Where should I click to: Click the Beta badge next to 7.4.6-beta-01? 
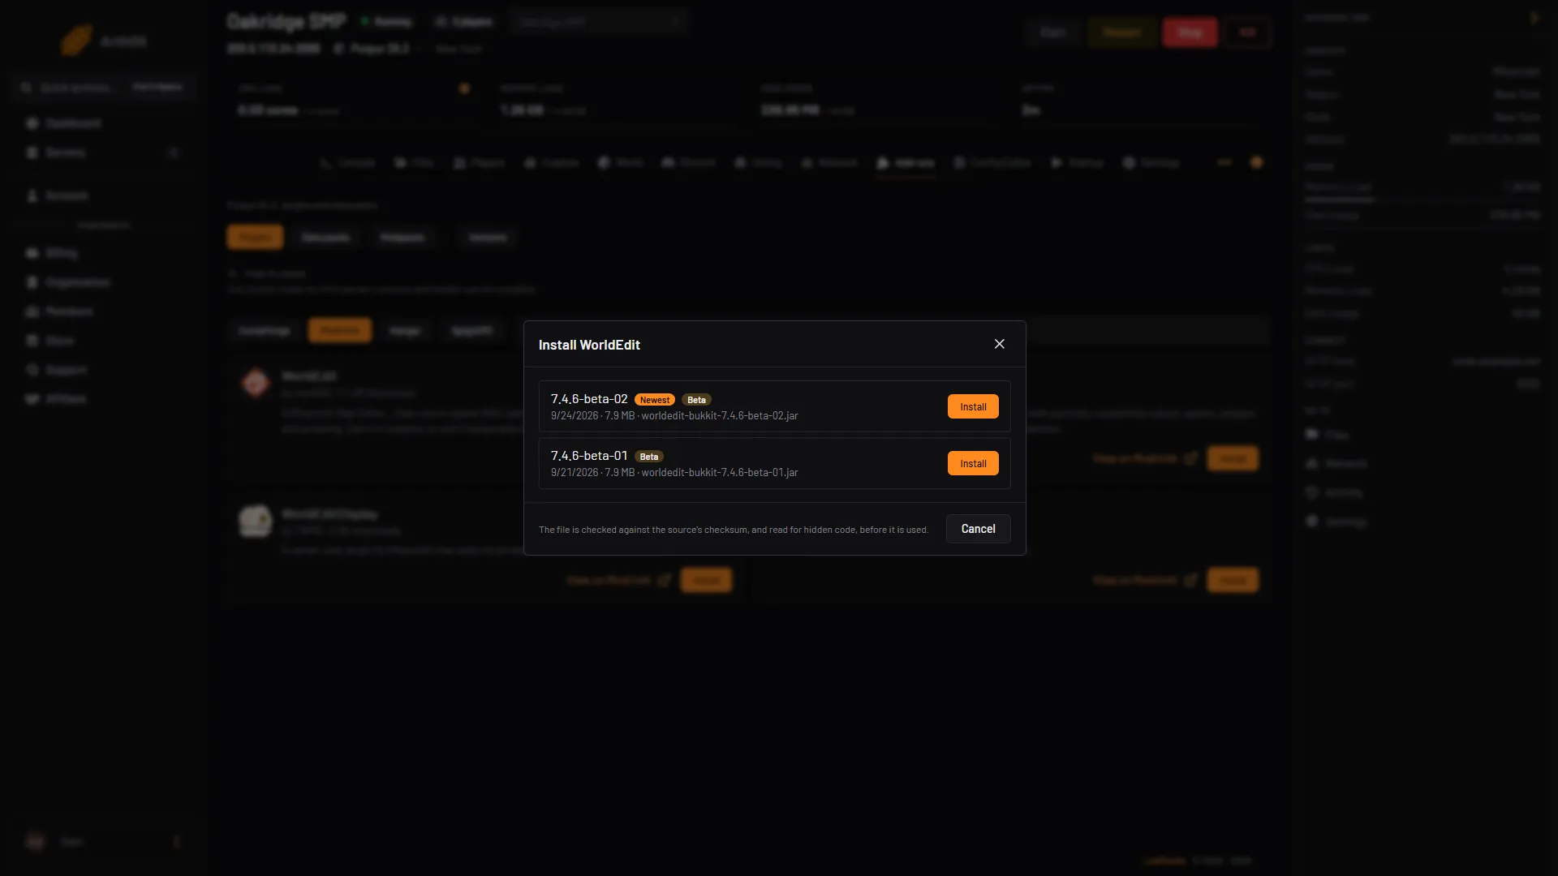click(x=648, y=457)
